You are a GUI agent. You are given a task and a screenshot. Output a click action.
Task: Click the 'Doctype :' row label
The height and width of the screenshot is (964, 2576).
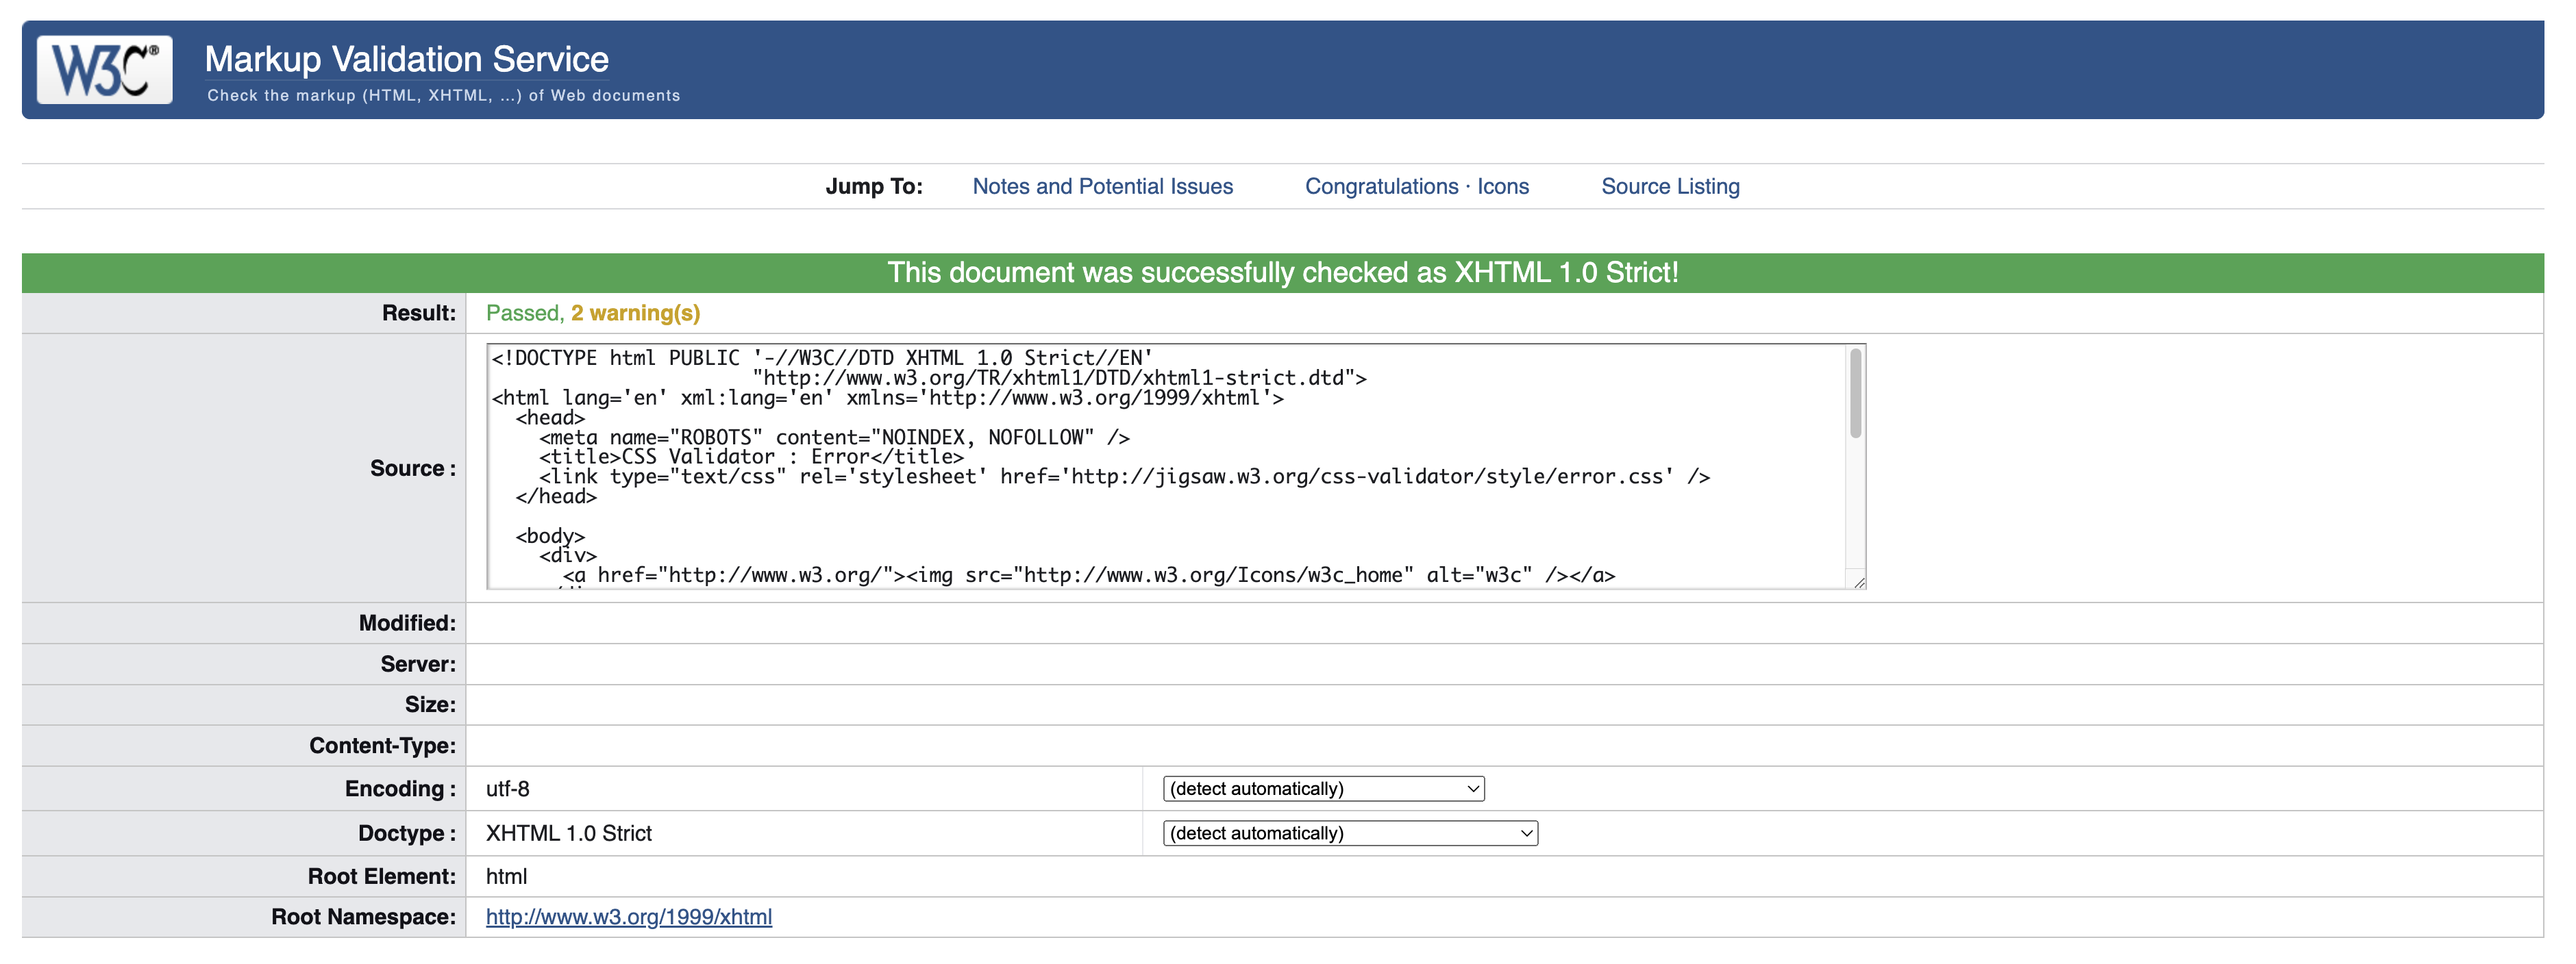tap(406, 833)
